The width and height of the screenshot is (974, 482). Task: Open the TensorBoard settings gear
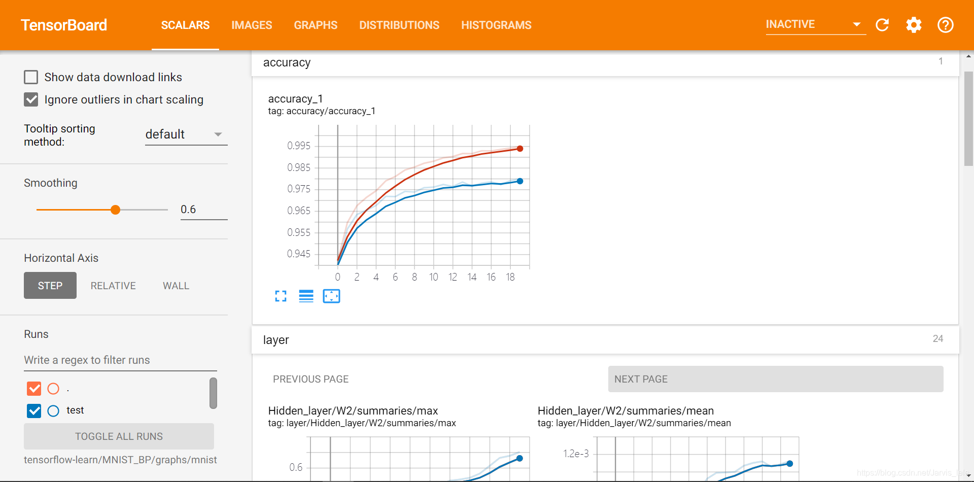(914, 25)
